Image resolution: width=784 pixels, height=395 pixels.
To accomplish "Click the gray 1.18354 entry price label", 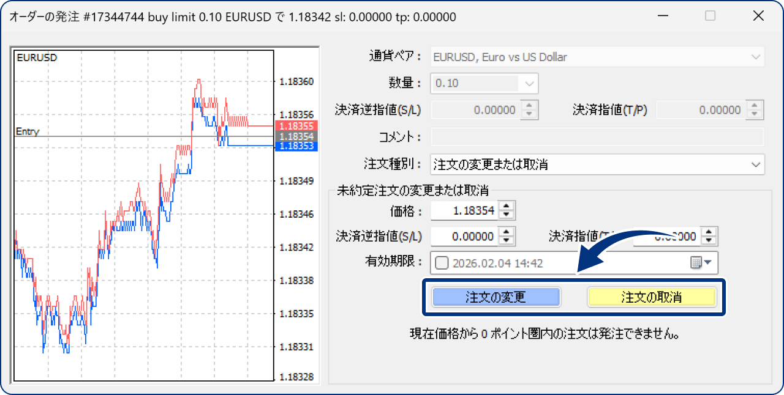I will coord(296,136).
